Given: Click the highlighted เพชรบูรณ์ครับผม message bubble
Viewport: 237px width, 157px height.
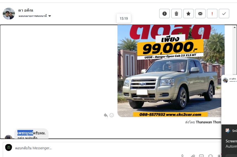Looking at the screenshot, I should [x=31, y=134].
